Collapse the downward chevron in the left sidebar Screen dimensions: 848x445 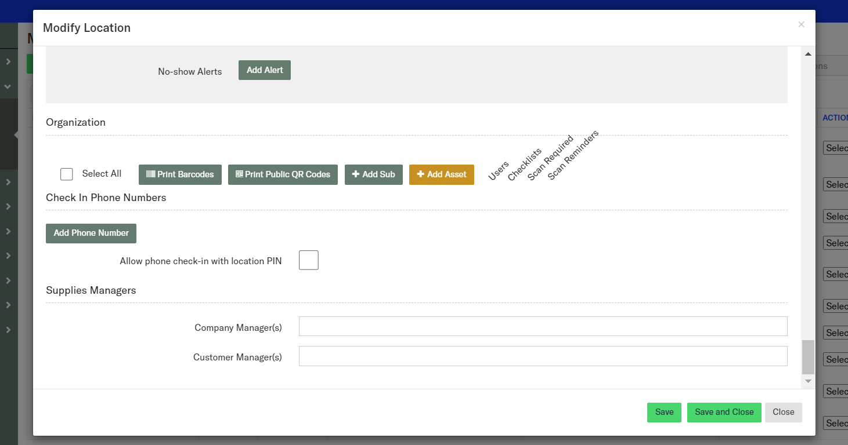point(8,86)
